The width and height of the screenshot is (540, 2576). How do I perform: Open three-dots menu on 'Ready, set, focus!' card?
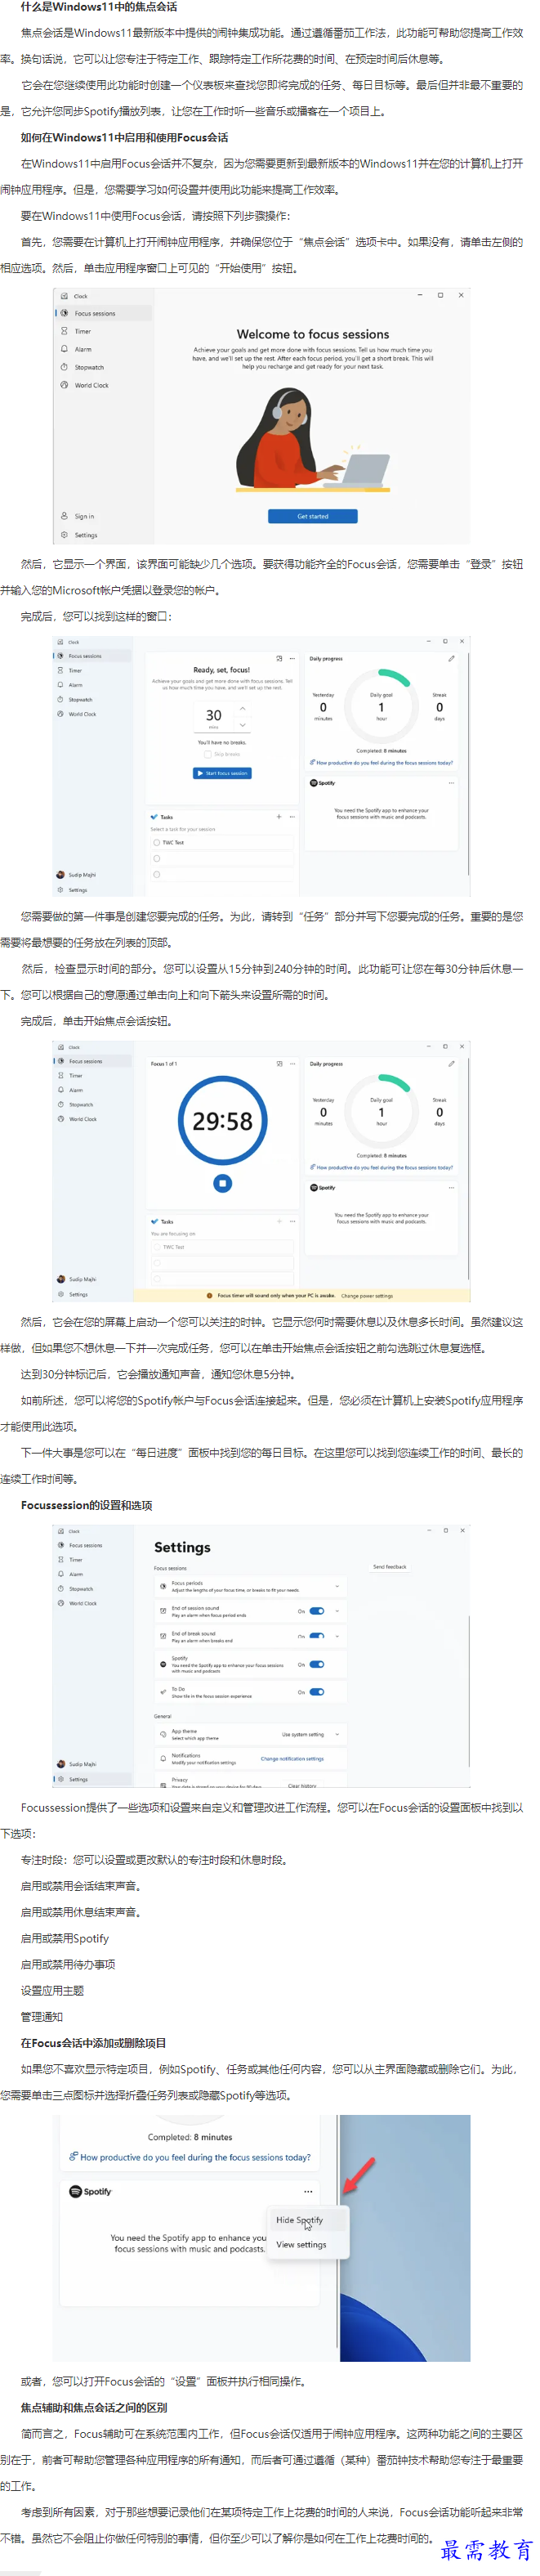tap(292, 658)
